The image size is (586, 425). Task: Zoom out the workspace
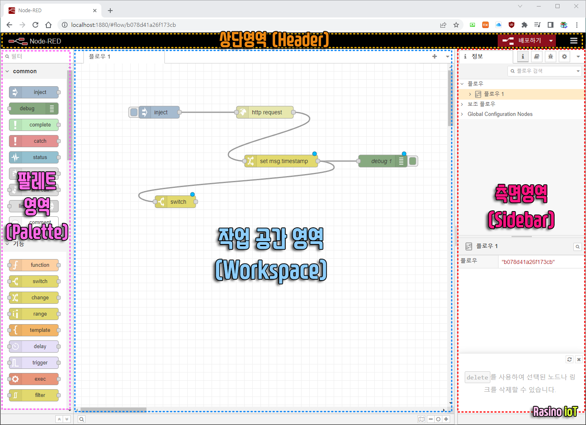(431, 419)
